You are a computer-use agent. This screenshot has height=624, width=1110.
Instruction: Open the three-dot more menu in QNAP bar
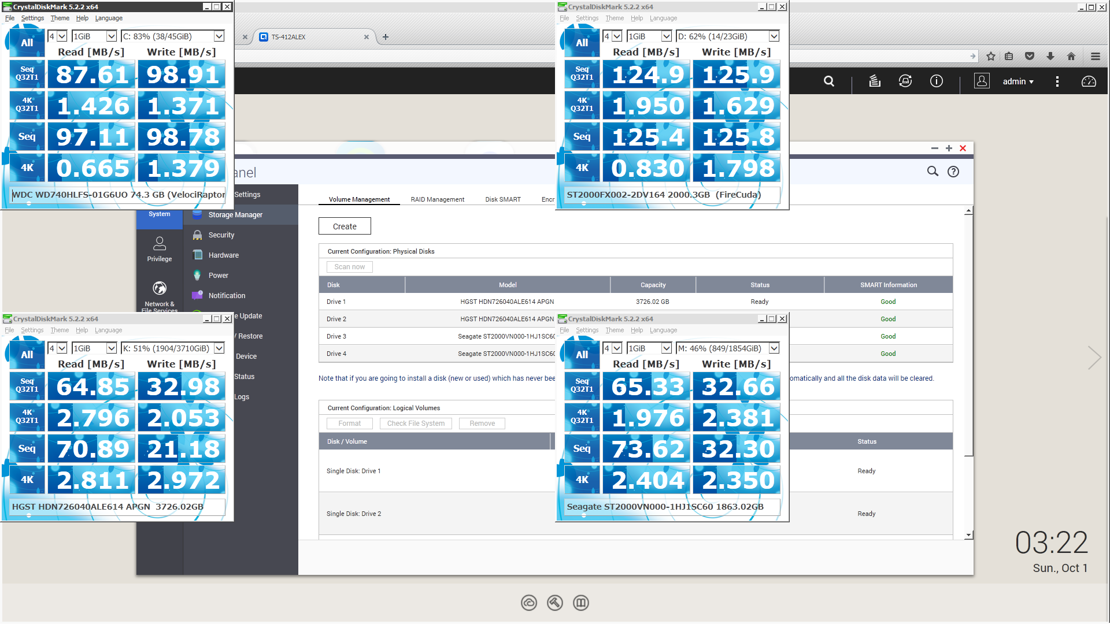(1057, 81)
